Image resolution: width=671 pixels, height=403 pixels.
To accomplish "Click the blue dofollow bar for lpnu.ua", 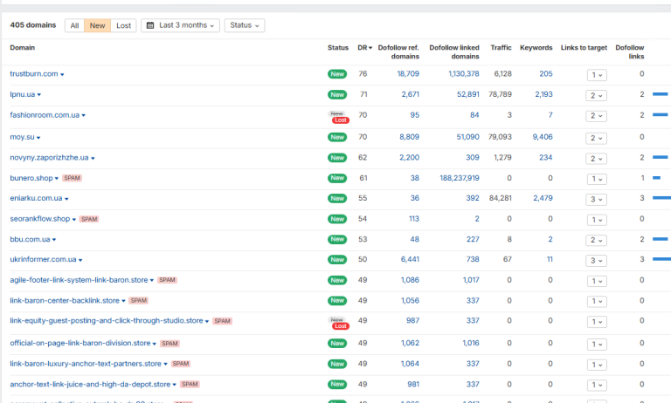I will click(x=660, y=94).
